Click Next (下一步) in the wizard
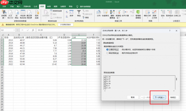 coord(159,97)
